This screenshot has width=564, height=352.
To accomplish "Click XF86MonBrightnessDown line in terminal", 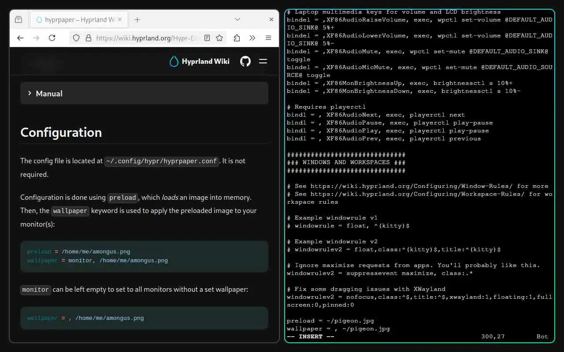I will (404, 91).
